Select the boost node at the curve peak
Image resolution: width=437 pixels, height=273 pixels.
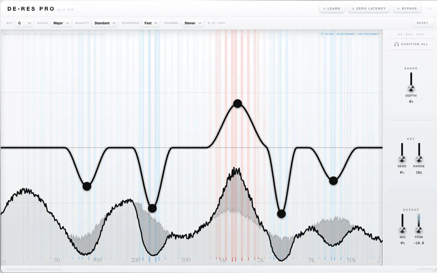click(238, 103)
